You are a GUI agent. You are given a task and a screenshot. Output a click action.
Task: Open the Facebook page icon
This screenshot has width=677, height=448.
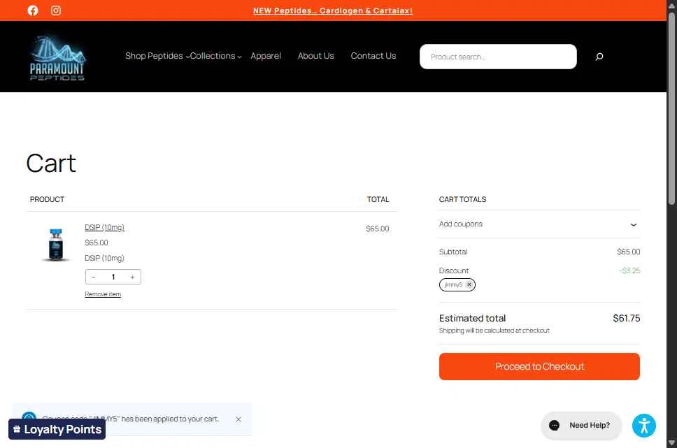(33, 10)
